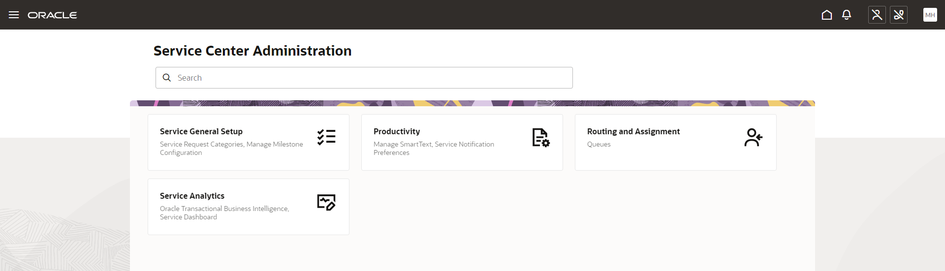Click the magnifying glass search icon
The width and height of the screenshot is (945, 271).
coord(167,78)
